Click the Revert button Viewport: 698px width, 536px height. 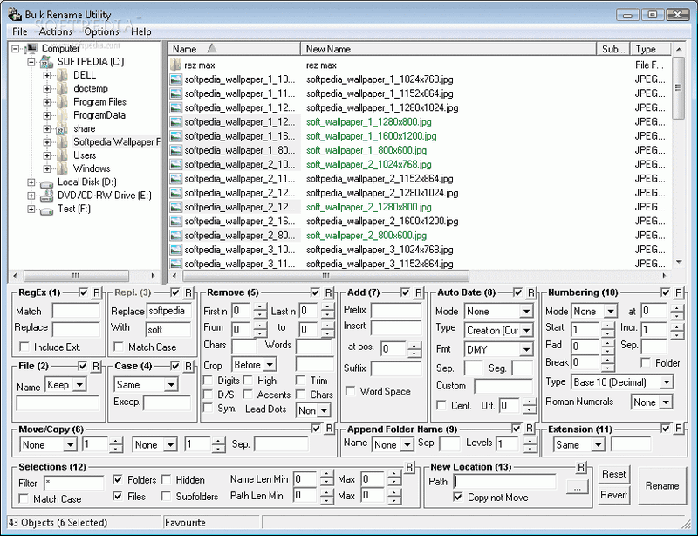(613, 495)
